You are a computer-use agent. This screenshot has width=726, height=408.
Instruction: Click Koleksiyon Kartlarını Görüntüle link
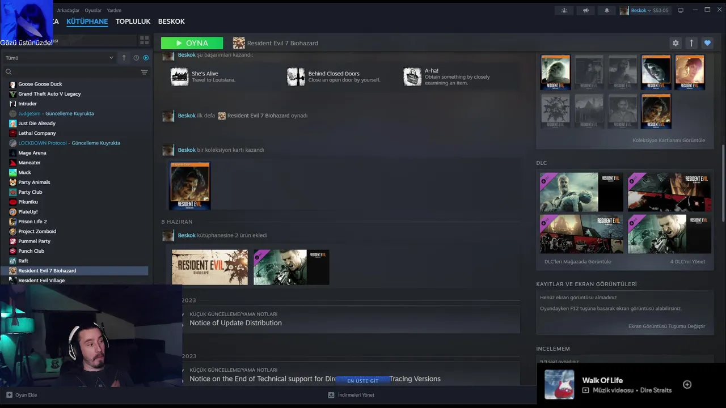(669, 141)
